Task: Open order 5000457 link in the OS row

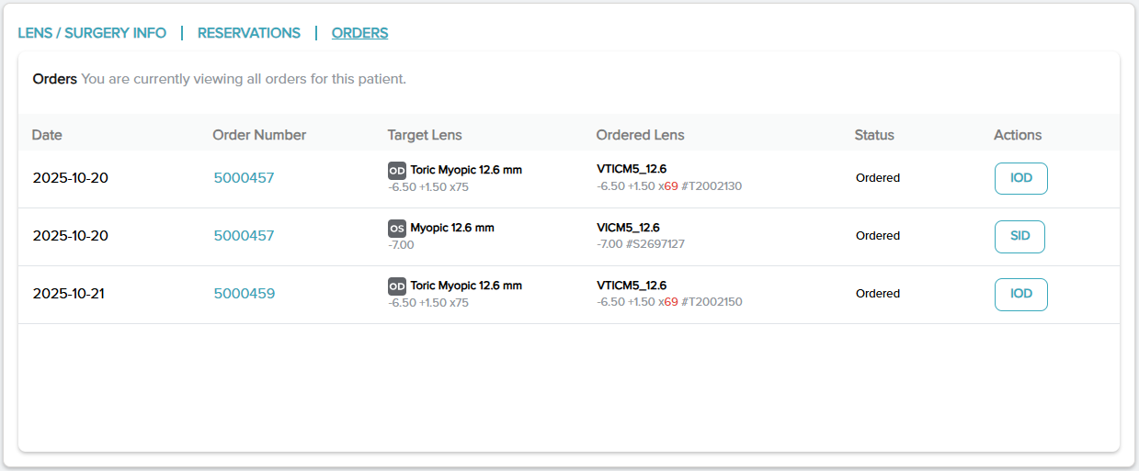Action: click(x=244, y=236)
